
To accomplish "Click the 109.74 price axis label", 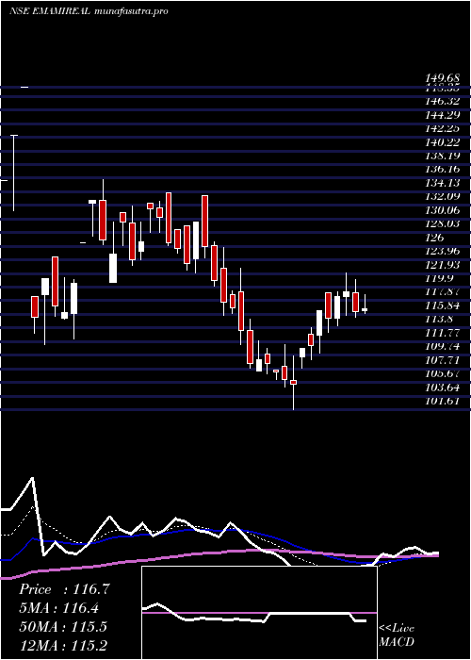I will coord(443,347).
